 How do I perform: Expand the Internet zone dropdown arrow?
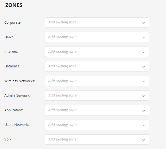pyautogui.click(x=144, y=52)
